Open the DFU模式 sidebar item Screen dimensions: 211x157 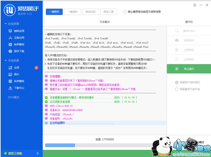[x=14, y=97]
